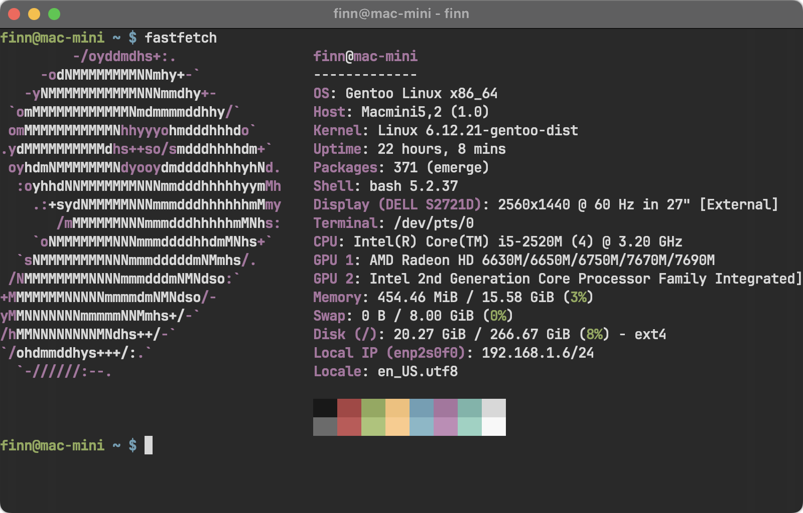Viewport: 803px width, 513px height.
Task: Click the olive green swatch in top row
Action: [x=373, y=408]
